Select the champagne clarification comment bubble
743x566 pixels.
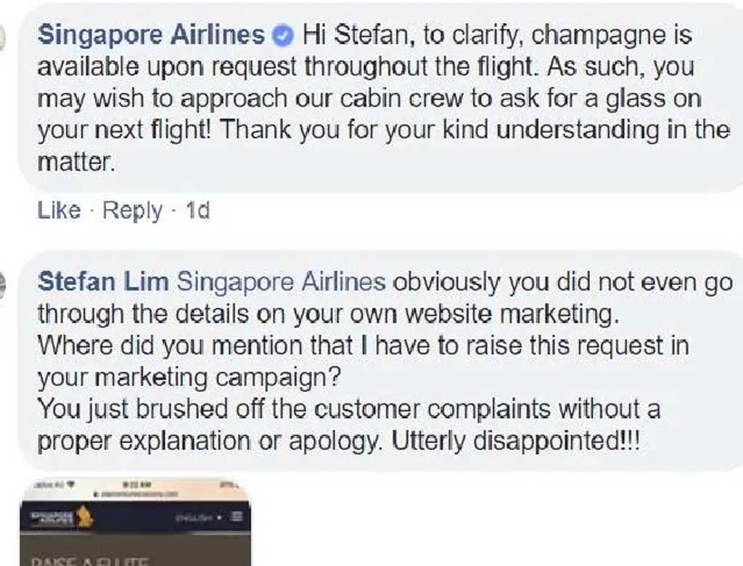coord(380,97)
